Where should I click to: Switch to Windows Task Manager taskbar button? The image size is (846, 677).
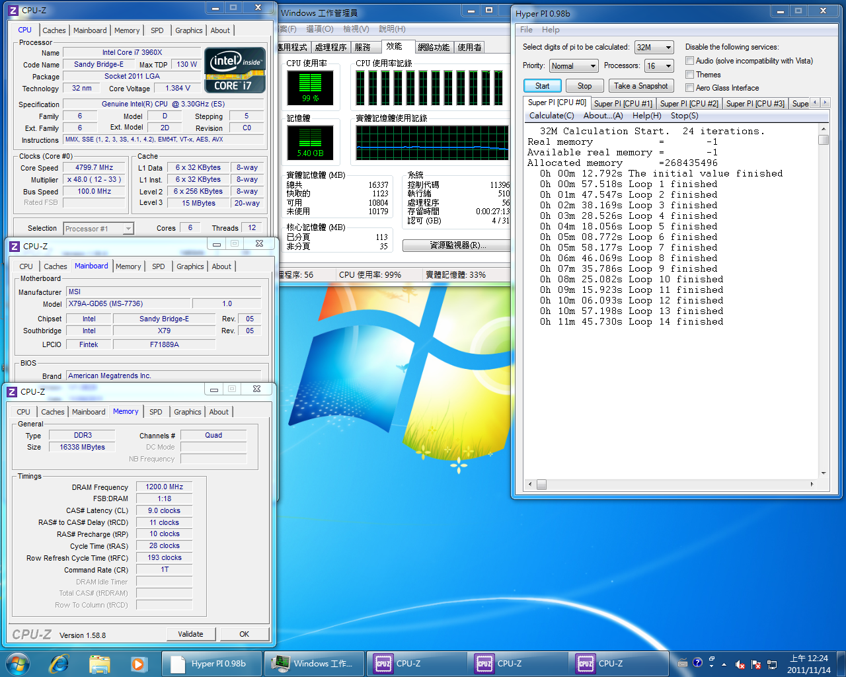[x=315, y=663]
